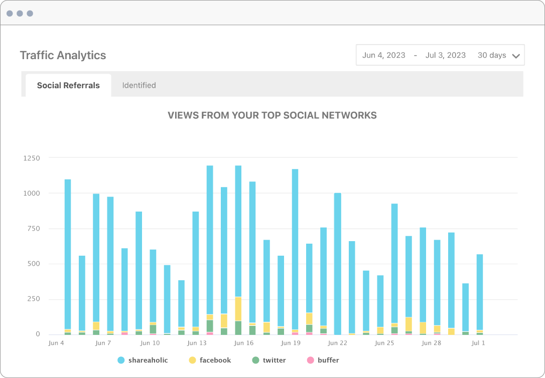Click the chevron beside 30 days
This screenshot has height=378, width=545.
coord(516,55)
